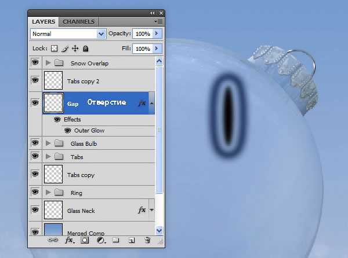
Task: Hide the Tabs copy 2 layer
Action: pos(35,80)
